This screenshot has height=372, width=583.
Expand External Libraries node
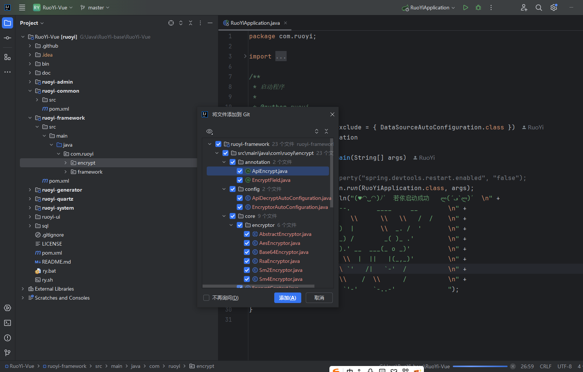click(x=23, y=289)
